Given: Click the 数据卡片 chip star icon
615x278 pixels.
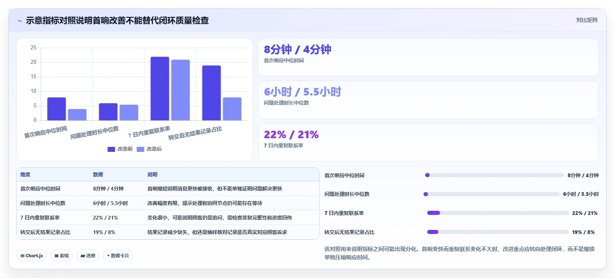Looking at the screenshot, I should tap(108, 256).
